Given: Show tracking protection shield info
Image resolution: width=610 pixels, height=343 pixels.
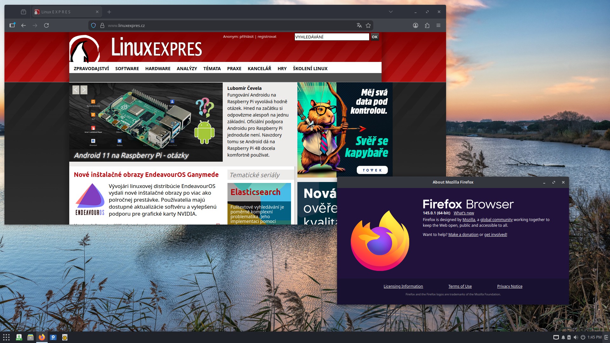Looking at the screenshot, I should pyautogui.click(x=93, y=25).
